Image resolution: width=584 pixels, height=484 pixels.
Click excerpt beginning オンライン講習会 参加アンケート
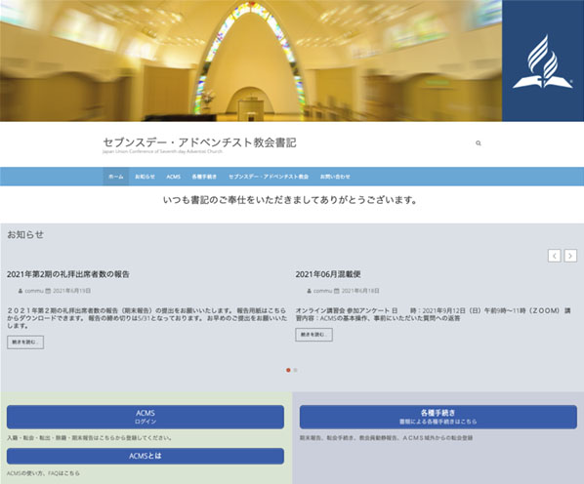click(434, 314)
